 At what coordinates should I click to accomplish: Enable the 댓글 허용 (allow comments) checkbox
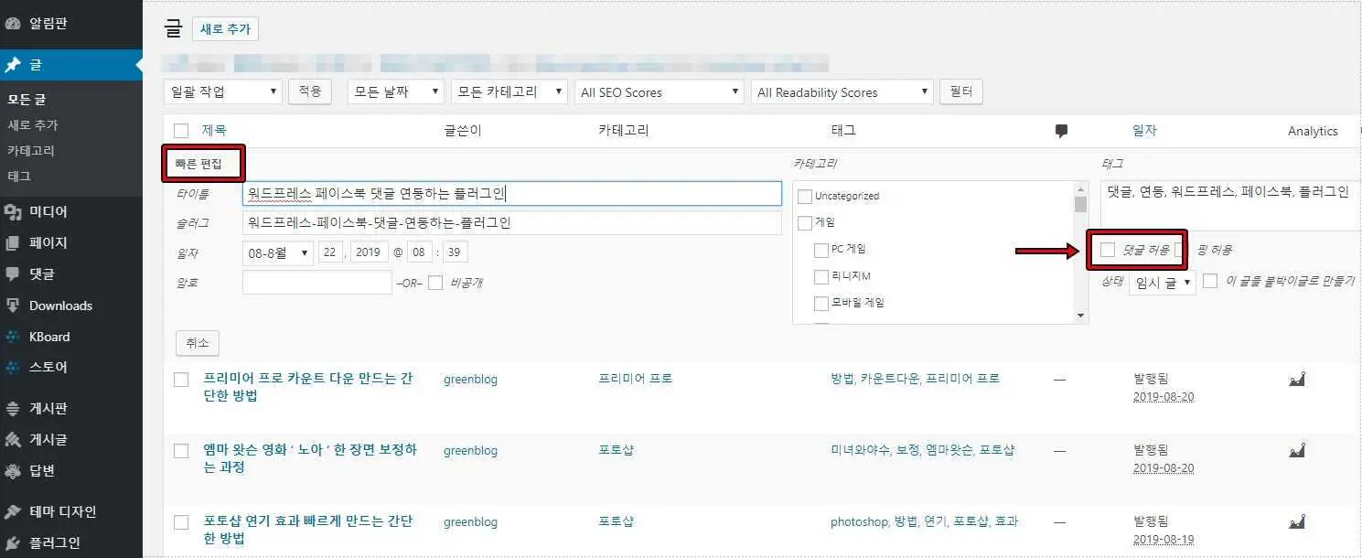(1108, 250)
